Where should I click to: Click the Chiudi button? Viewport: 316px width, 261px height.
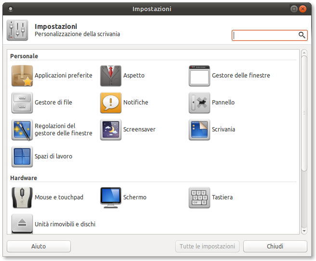point(275,246)
